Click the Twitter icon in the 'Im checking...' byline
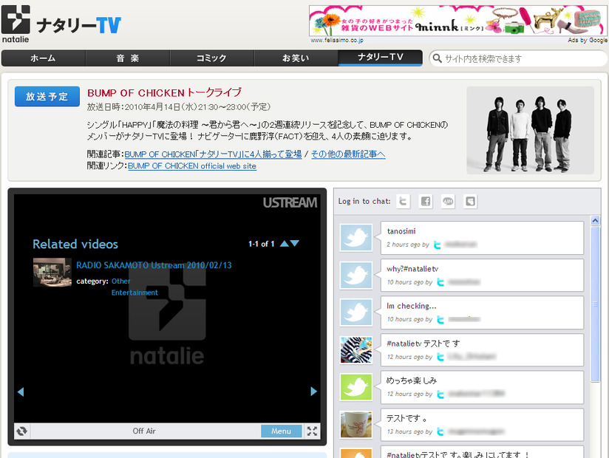This screenshot has width=609, height=458. coord(440,319)
